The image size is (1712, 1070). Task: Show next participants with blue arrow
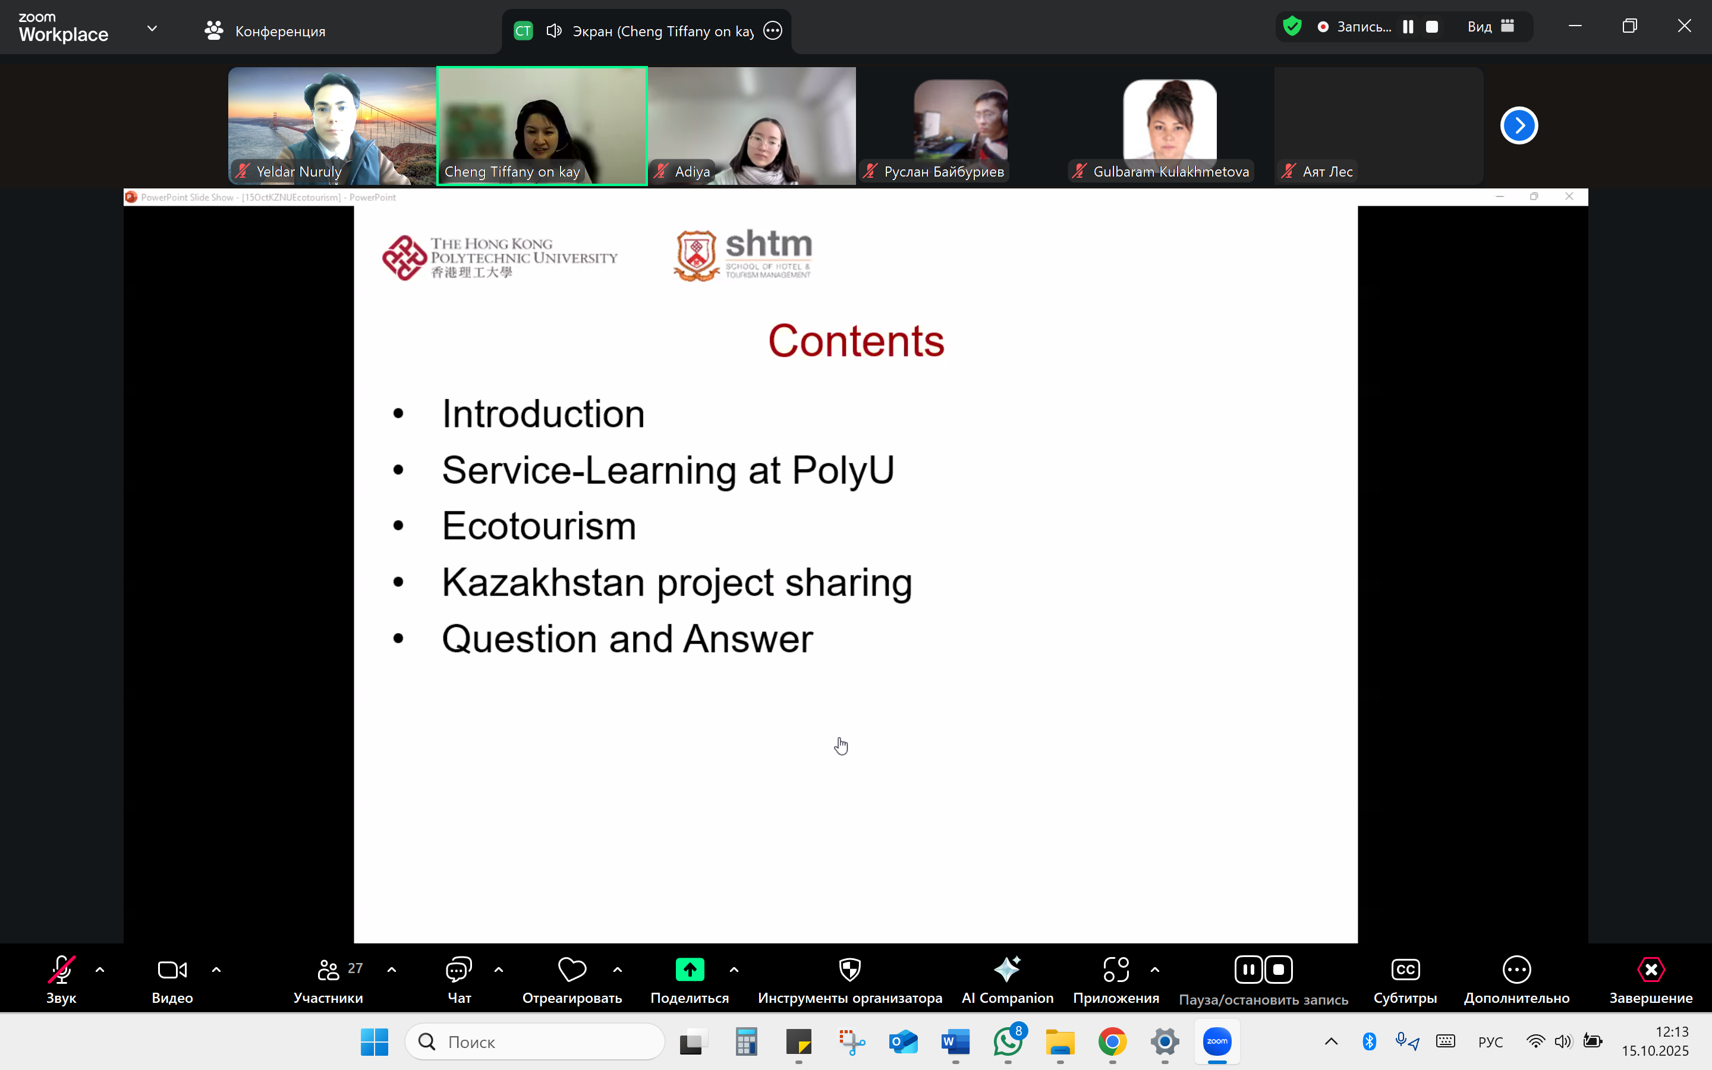point(1519,126)
